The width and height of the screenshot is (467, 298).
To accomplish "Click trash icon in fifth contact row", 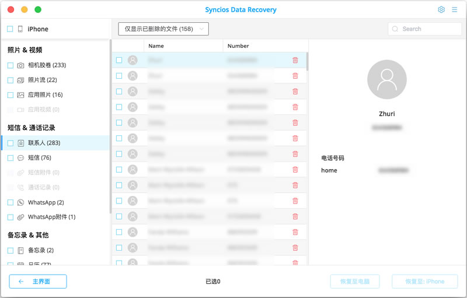I will click(295, 122).
